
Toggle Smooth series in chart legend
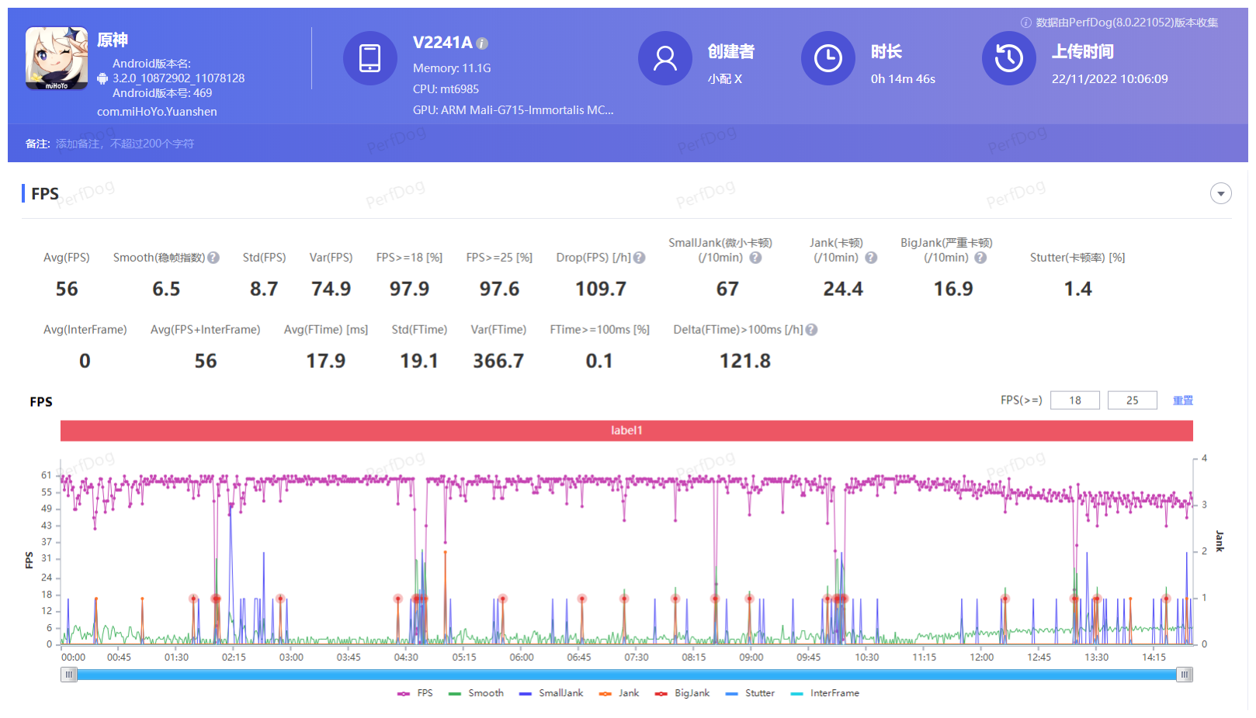pos(476,693)
